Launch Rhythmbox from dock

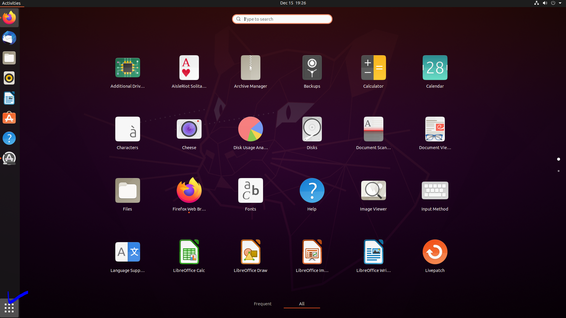click(x=9, y=78)
